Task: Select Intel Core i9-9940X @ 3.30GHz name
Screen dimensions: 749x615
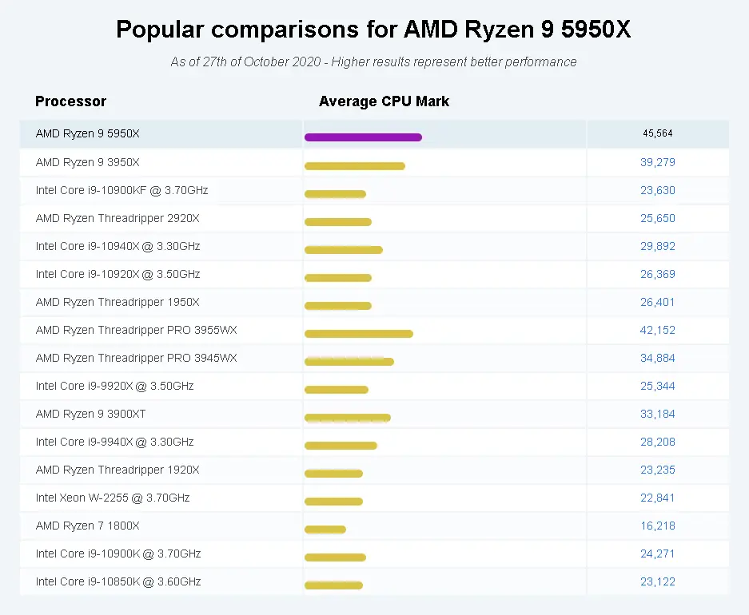Action: 114,442
